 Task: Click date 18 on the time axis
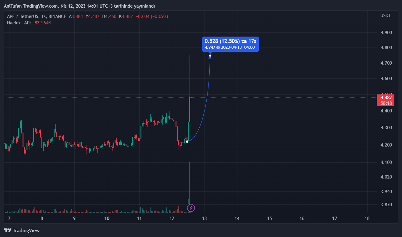click(x=367, y=218)
